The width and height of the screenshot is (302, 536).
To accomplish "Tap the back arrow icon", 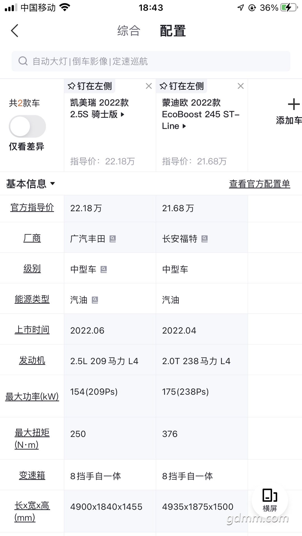I will 15,31.
